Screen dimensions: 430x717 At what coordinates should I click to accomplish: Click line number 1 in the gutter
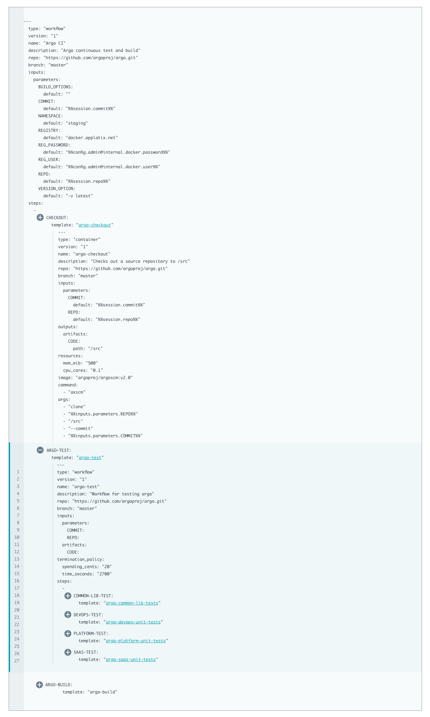tap(18, 472)
